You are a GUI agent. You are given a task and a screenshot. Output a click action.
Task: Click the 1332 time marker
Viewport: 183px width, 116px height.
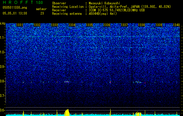click(x=37, y=25)
